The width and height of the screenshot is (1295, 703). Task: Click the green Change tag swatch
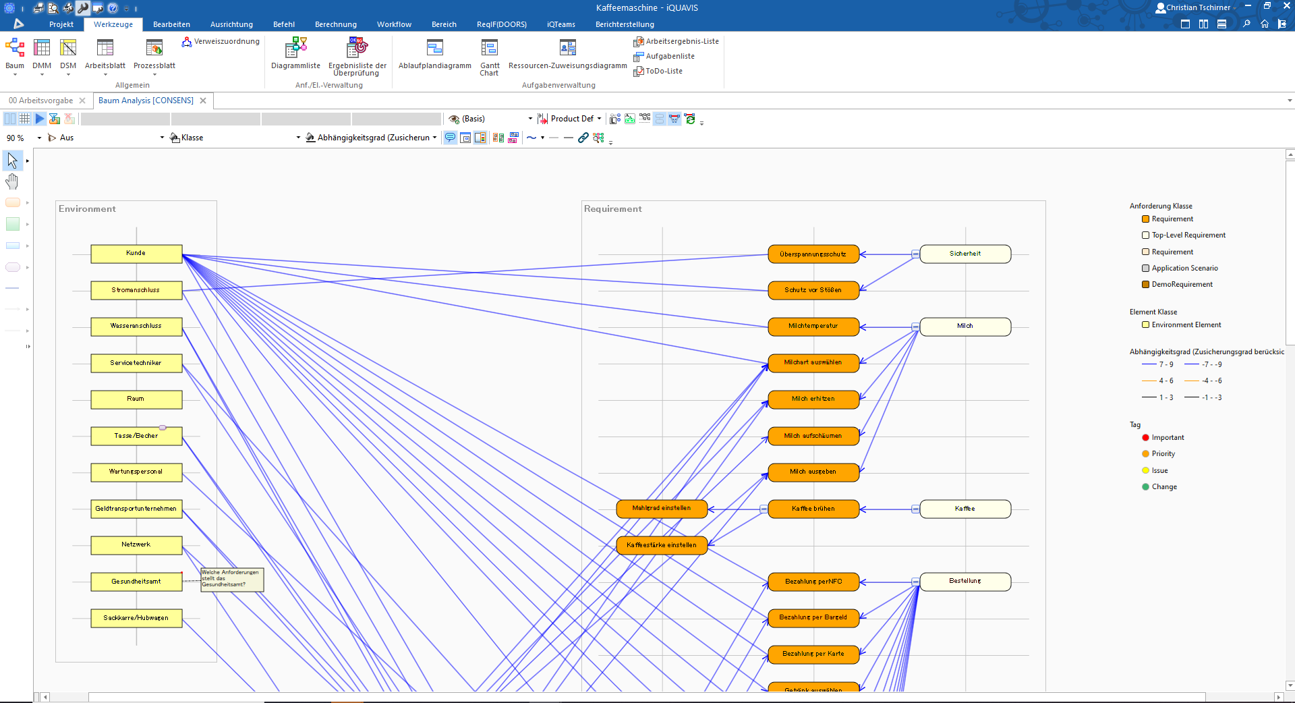click(x=1145, y=487)
